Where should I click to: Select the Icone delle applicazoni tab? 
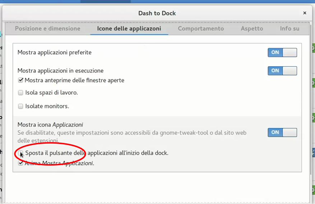coord(129,28)
